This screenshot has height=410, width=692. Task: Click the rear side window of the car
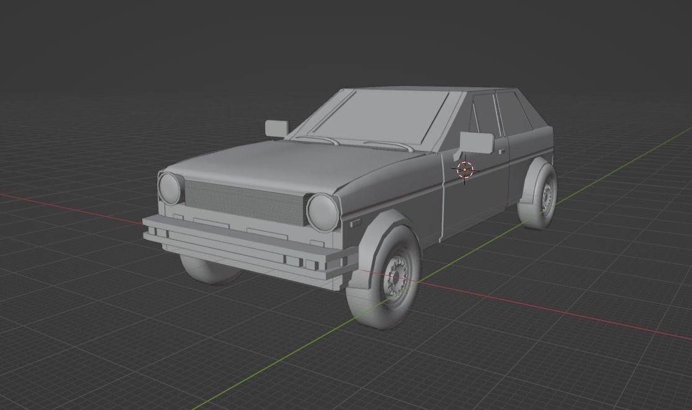(516, 112)
